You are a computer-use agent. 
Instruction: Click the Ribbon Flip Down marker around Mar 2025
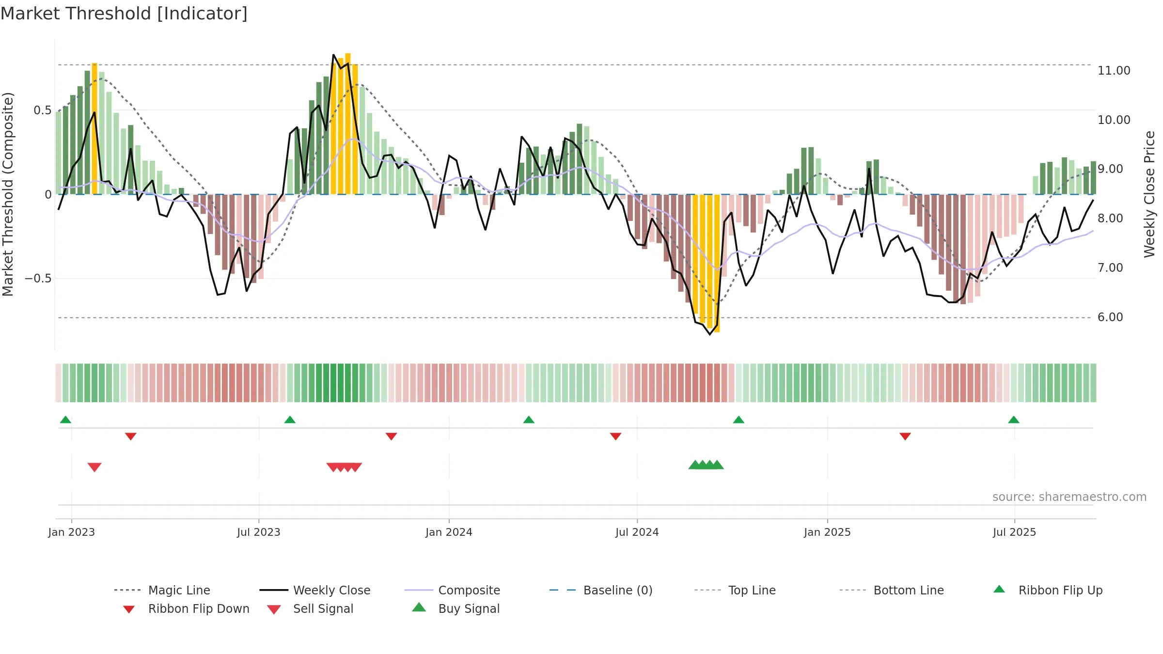coord(905,436)
